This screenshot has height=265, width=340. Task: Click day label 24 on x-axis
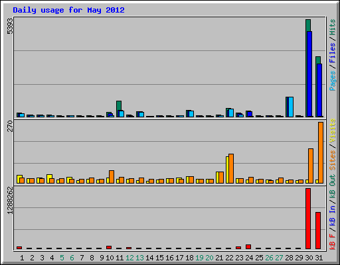[249, 258]
